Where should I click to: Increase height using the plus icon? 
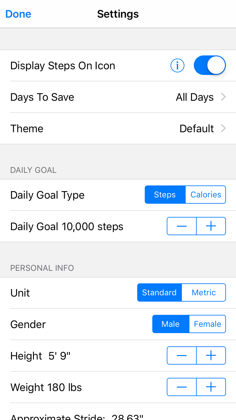211,355
